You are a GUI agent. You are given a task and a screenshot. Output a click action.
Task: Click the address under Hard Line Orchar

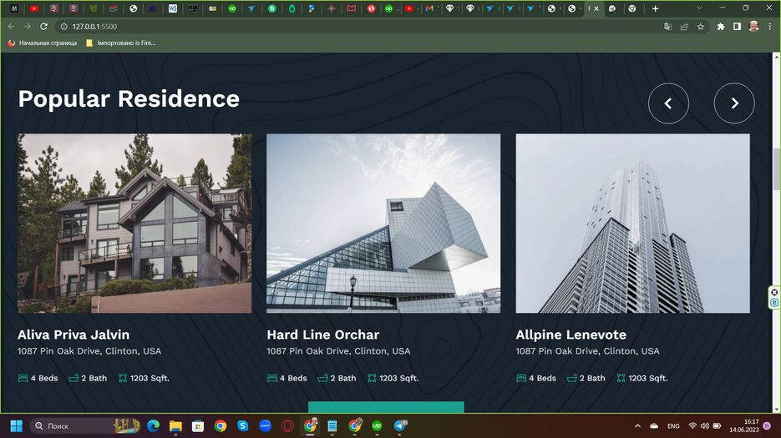point(338,351)
